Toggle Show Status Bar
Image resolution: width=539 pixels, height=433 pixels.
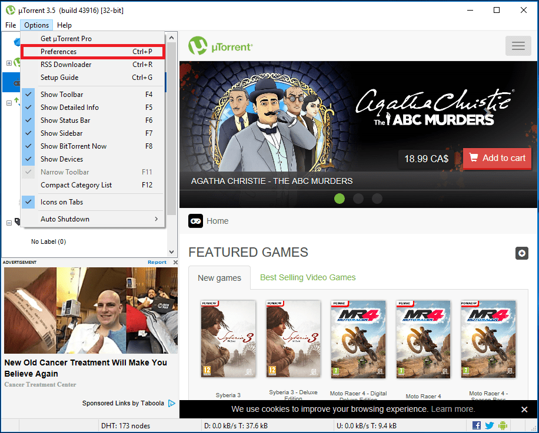[93, 120]
